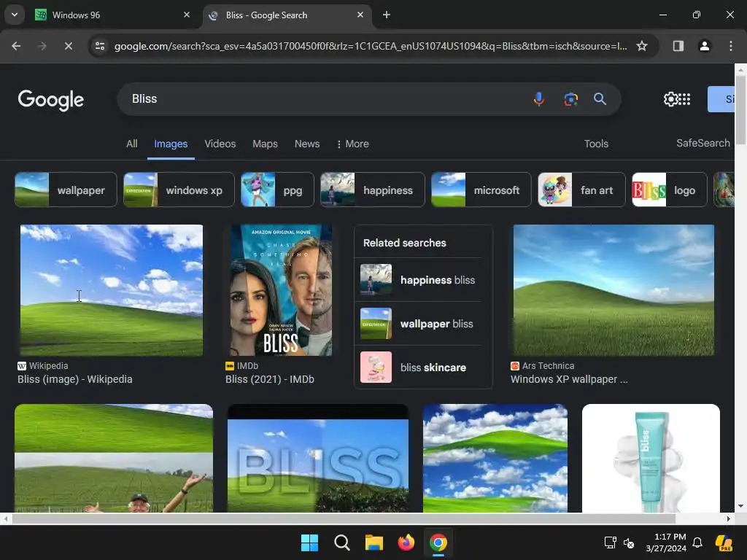
Task: Open the notification bell in system tray
Action: [697, 542]
